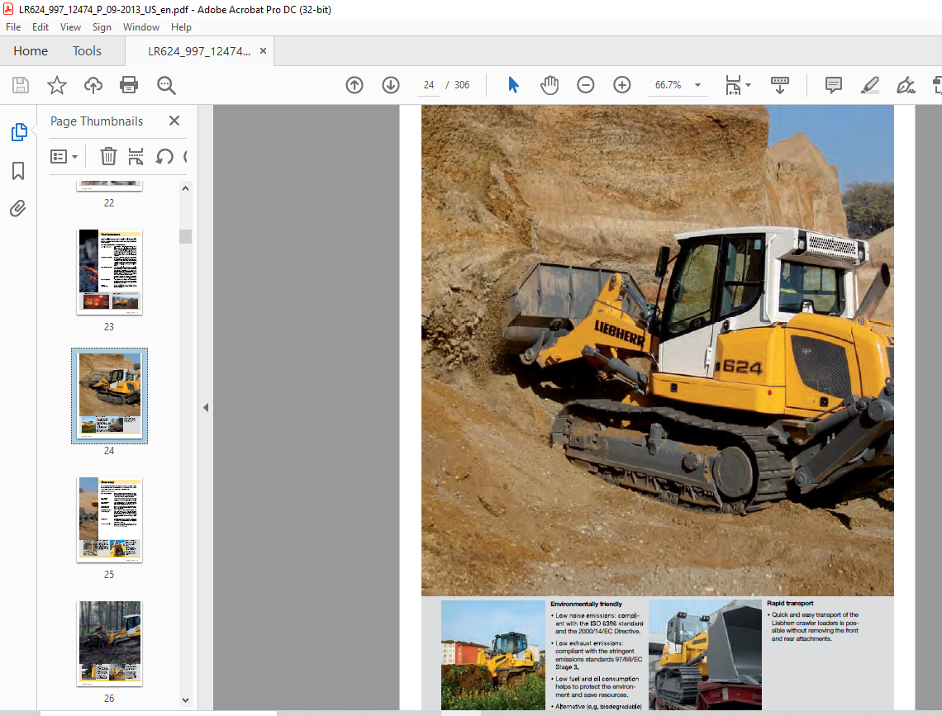Screen dimensions: 942x716
Task: Activate the Hand pan tool
Action: tap(549, 85)
